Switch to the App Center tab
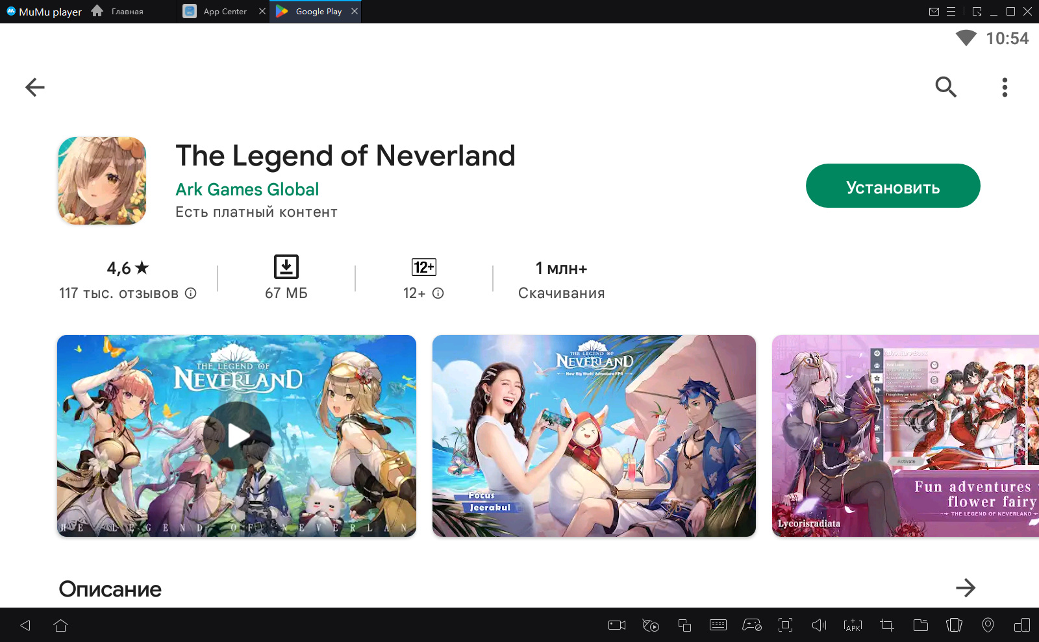Image resolution: width=1039 pixels, height=642 pixels. (224, 12)
